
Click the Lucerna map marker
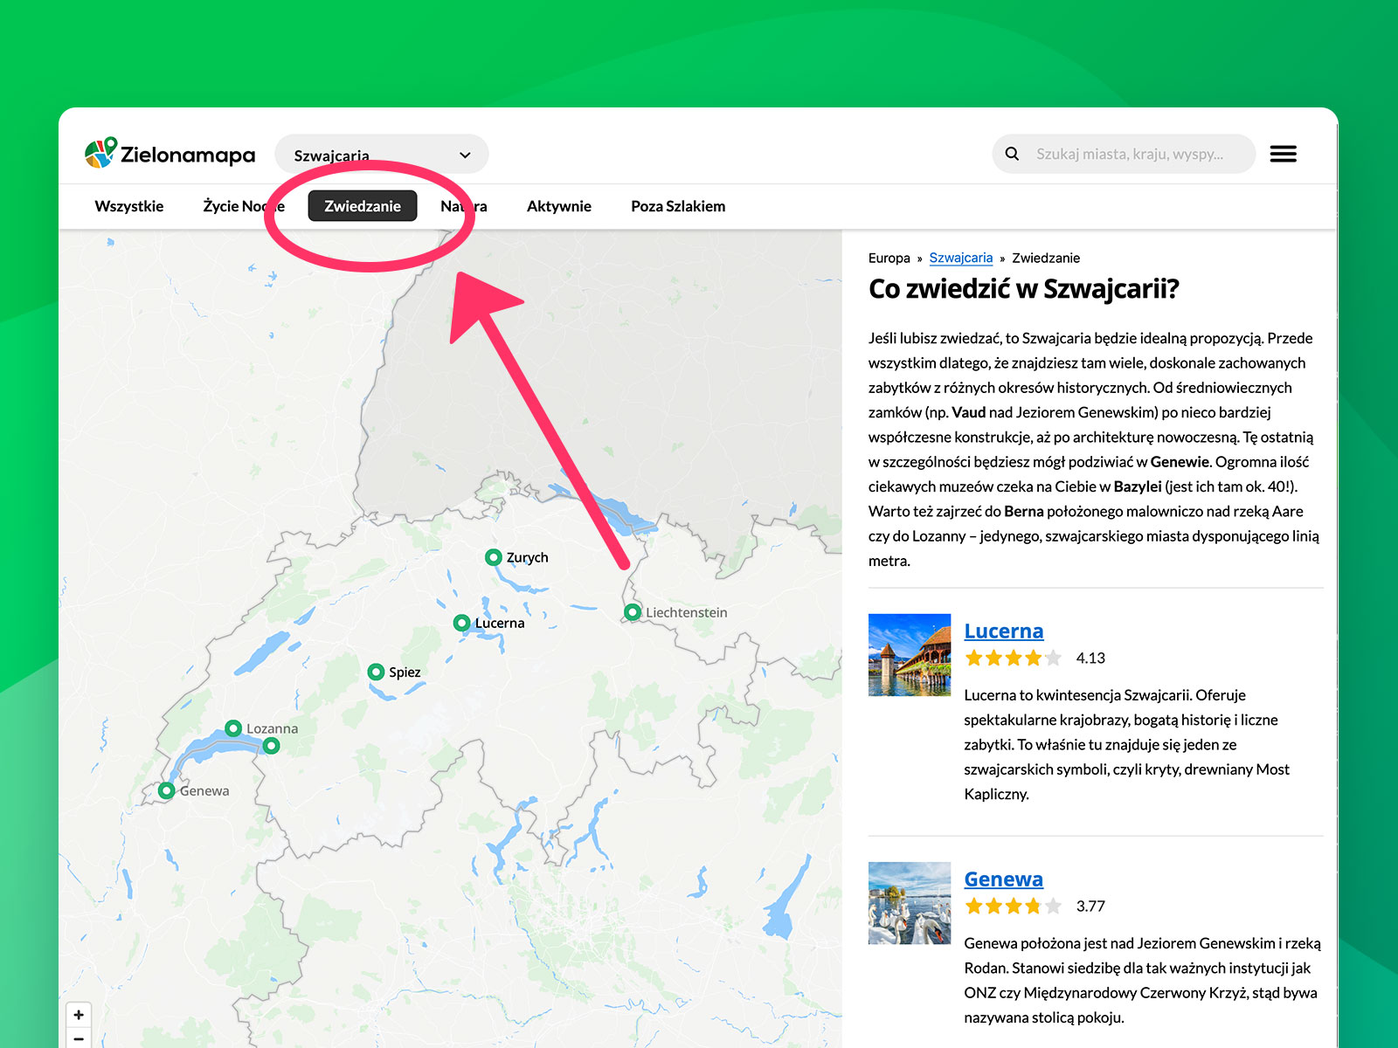pos(461,623)
